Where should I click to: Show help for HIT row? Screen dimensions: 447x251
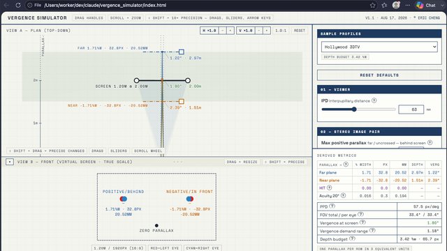329,188
